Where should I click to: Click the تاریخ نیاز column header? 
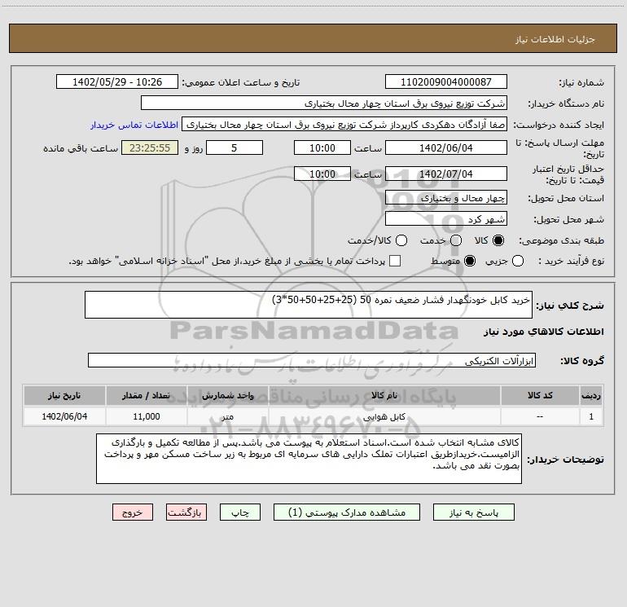click(x=64, y=395)
